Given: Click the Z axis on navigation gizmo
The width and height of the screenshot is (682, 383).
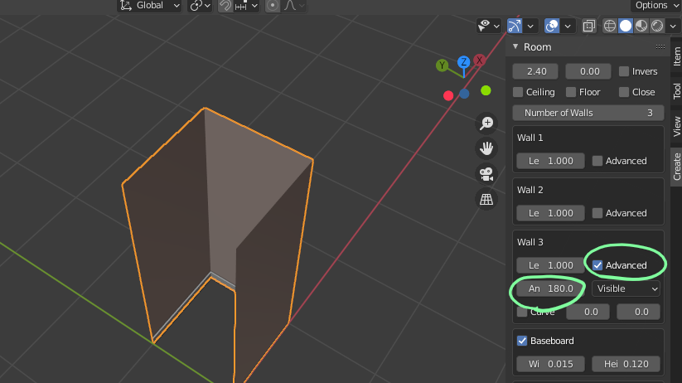Looking at the screenshot, I should pyautogui.click(x=464, y=62).
